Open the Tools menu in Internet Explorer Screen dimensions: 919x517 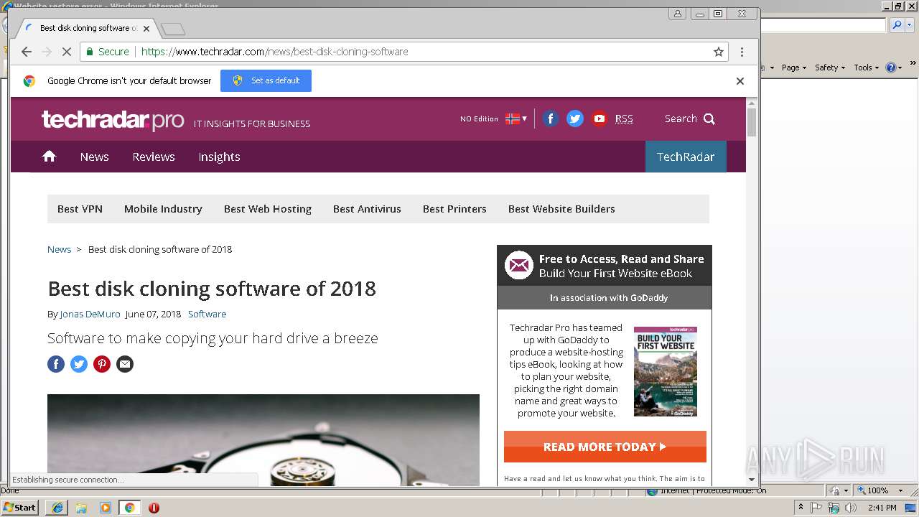click(x=866, y=67)
